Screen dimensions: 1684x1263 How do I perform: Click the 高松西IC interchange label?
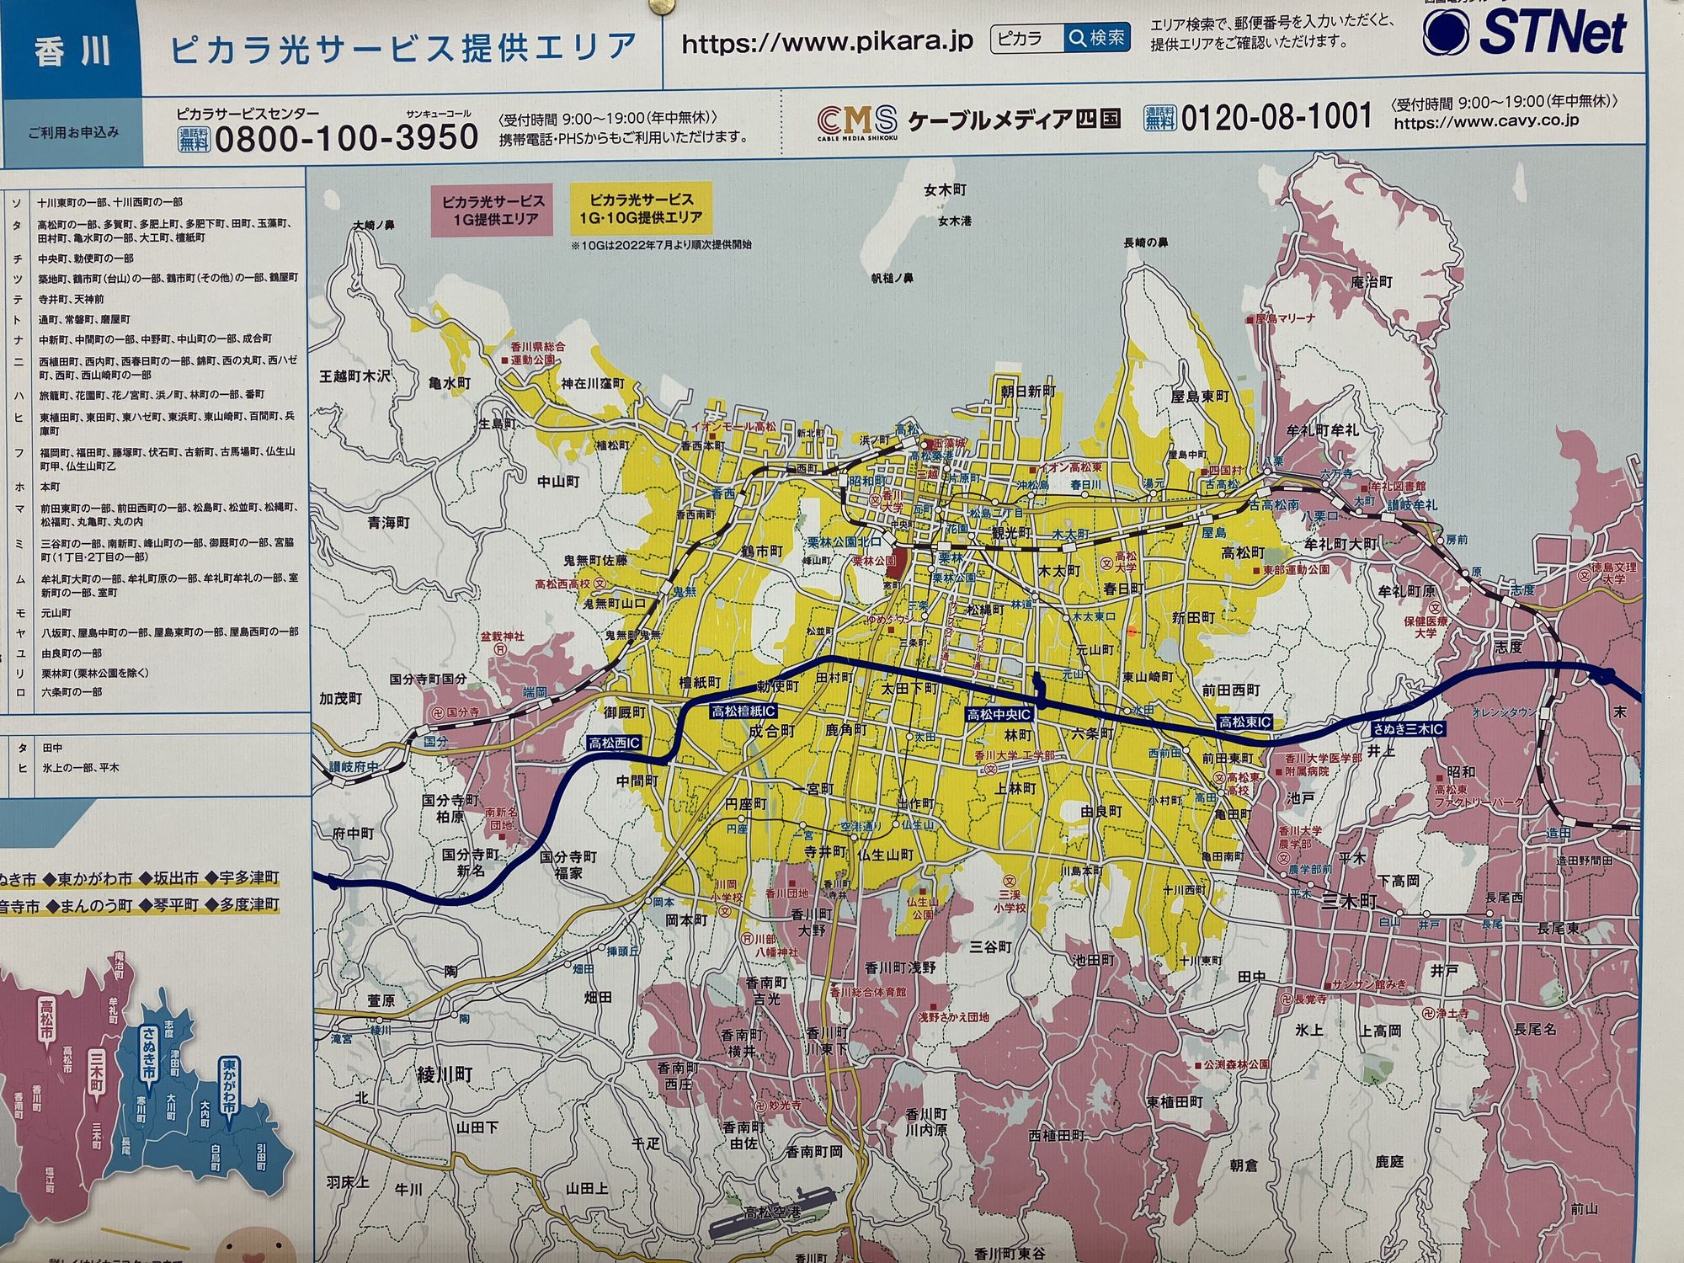tap(615, 743)
